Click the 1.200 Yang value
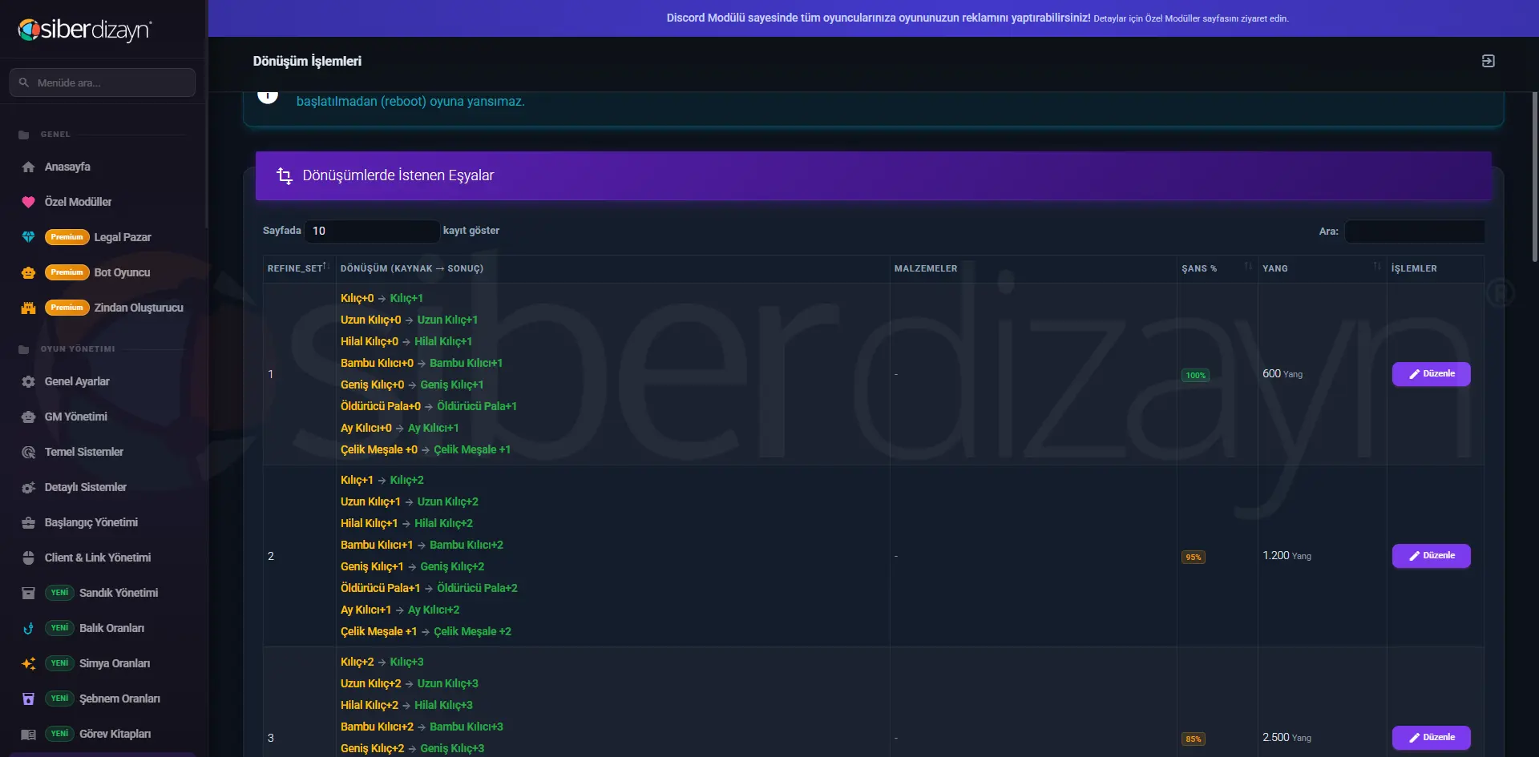This screenshot has height=757, width=1539. [1287, 556]
